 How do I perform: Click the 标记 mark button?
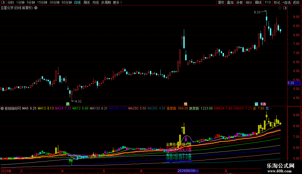click(x=277, y=2)
